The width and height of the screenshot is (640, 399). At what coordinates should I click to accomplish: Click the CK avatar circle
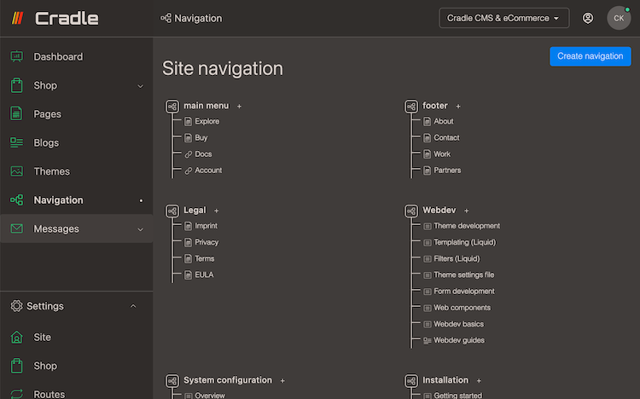pos(619,18)
